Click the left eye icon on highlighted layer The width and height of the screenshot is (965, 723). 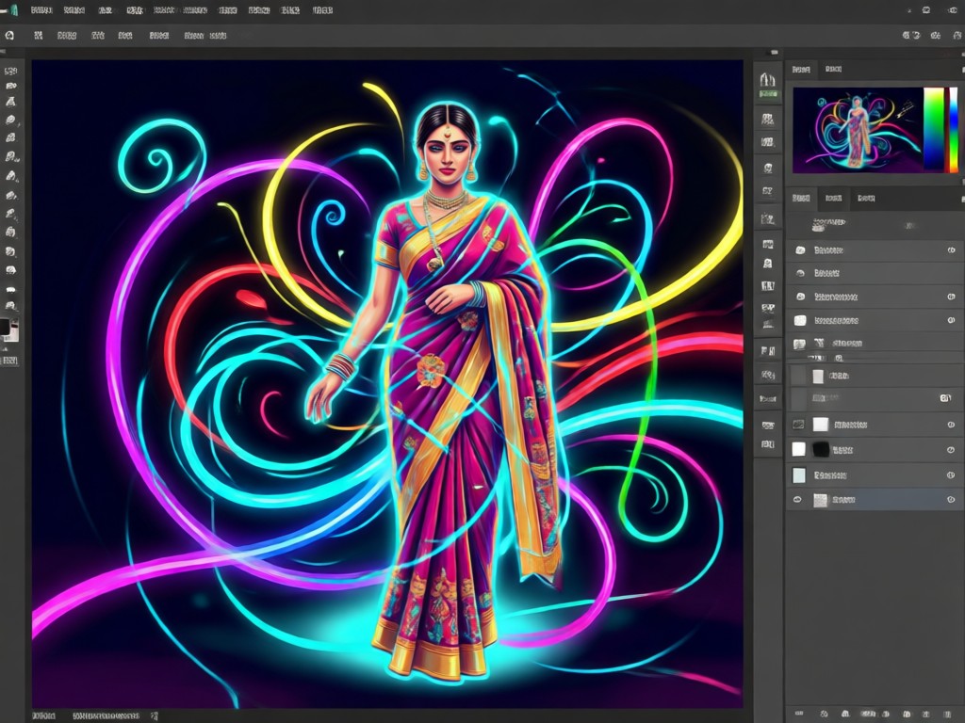[x=797, y=500]
